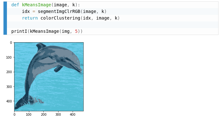Click the colorClustering function call
The image size is (222, 122).
(x=60, y=18)
